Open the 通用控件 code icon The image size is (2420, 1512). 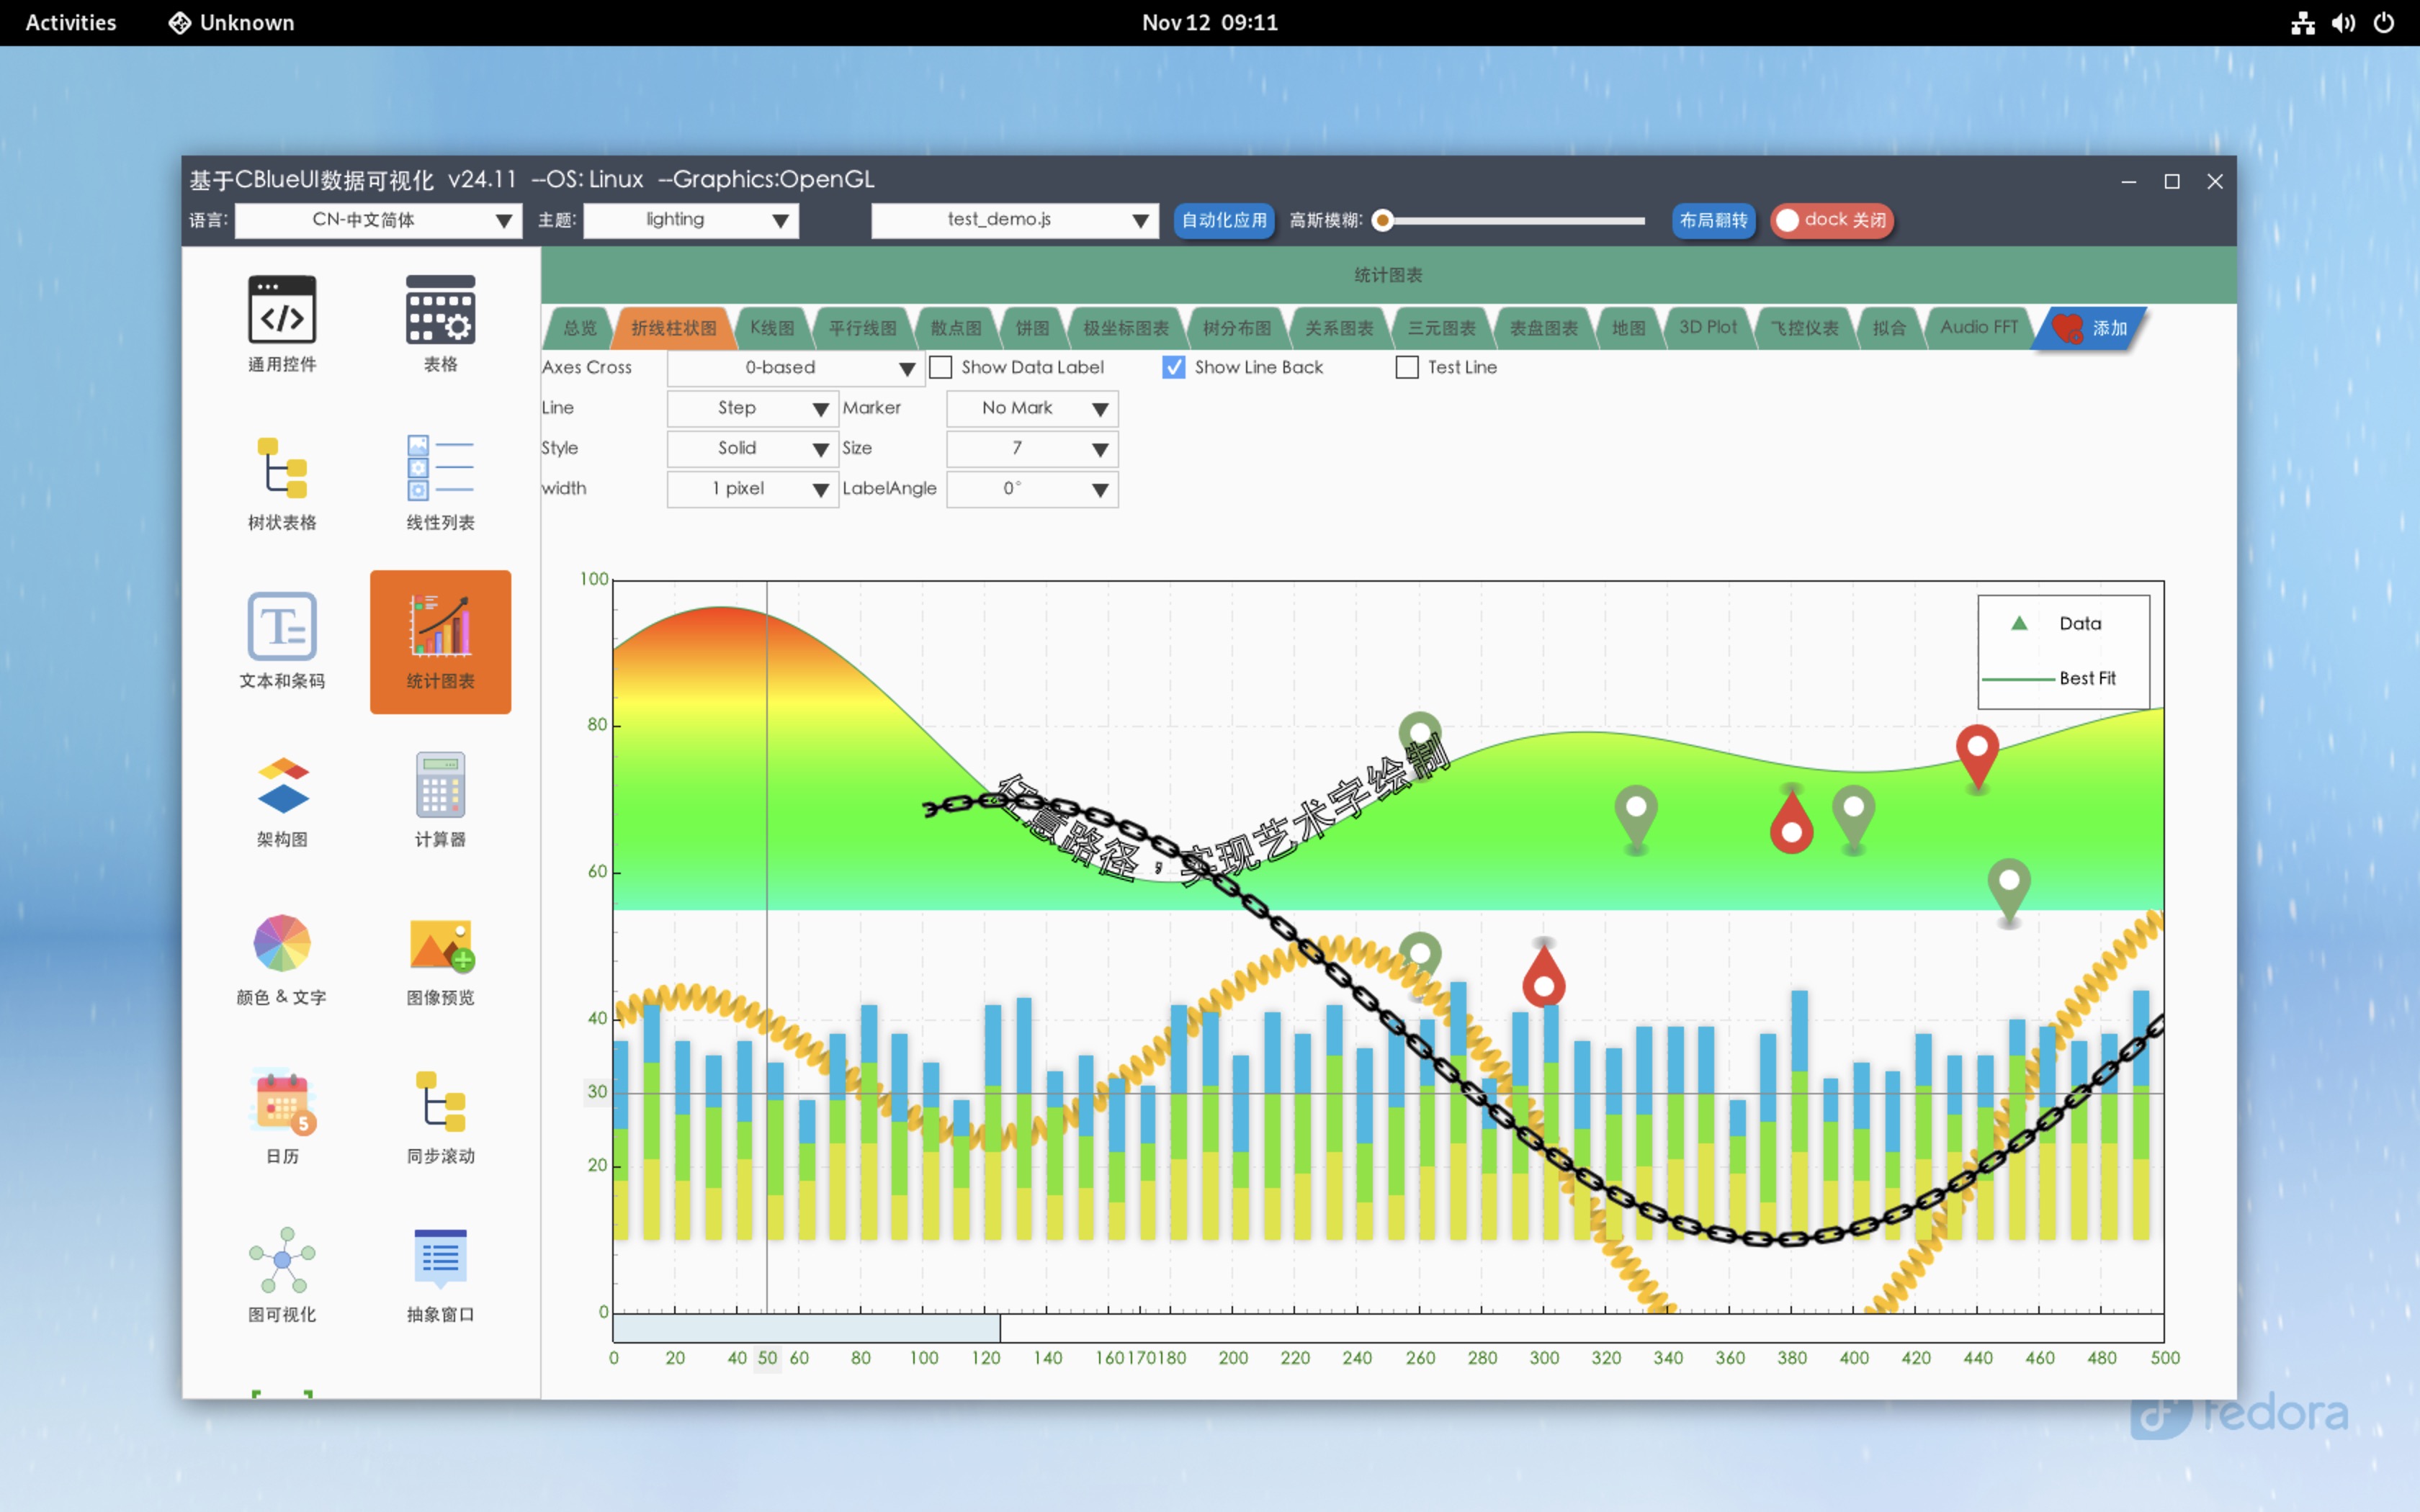282,310
